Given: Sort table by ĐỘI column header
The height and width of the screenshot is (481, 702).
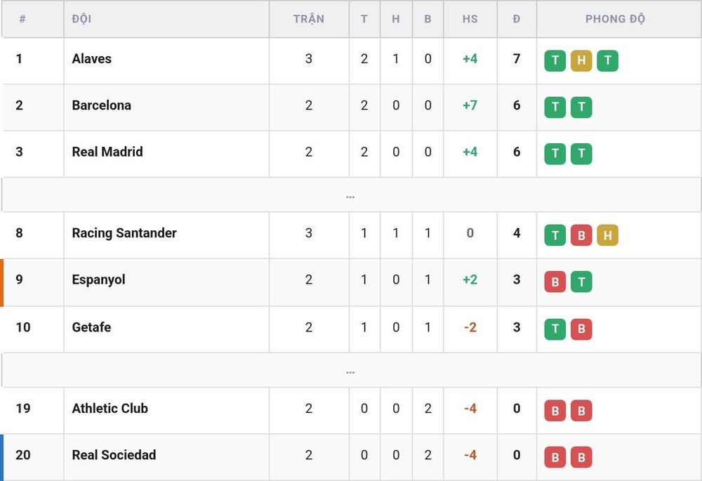Looking at the screenshot, I should click(x=81, y=19).
